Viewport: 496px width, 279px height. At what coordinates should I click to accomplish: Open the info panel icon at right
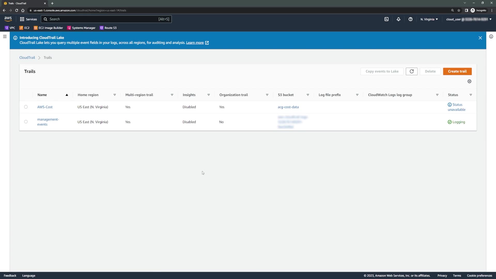coord(491,37)
